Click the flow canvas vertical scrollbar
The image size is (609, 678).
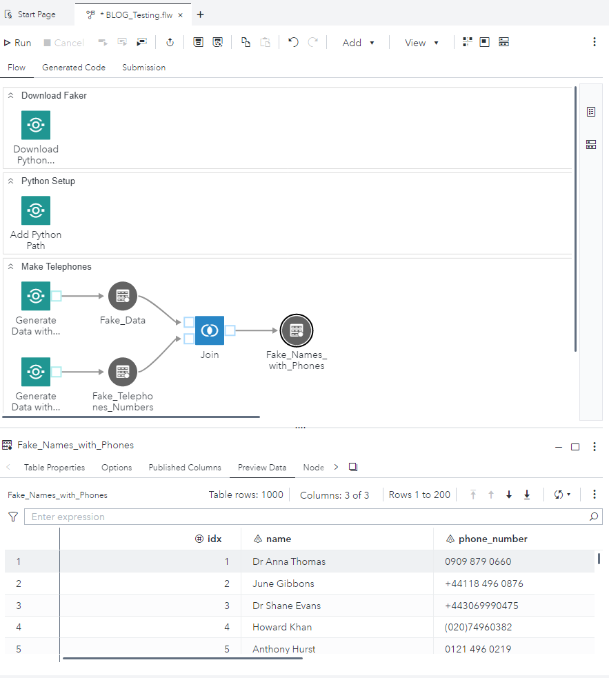[575, 219]
